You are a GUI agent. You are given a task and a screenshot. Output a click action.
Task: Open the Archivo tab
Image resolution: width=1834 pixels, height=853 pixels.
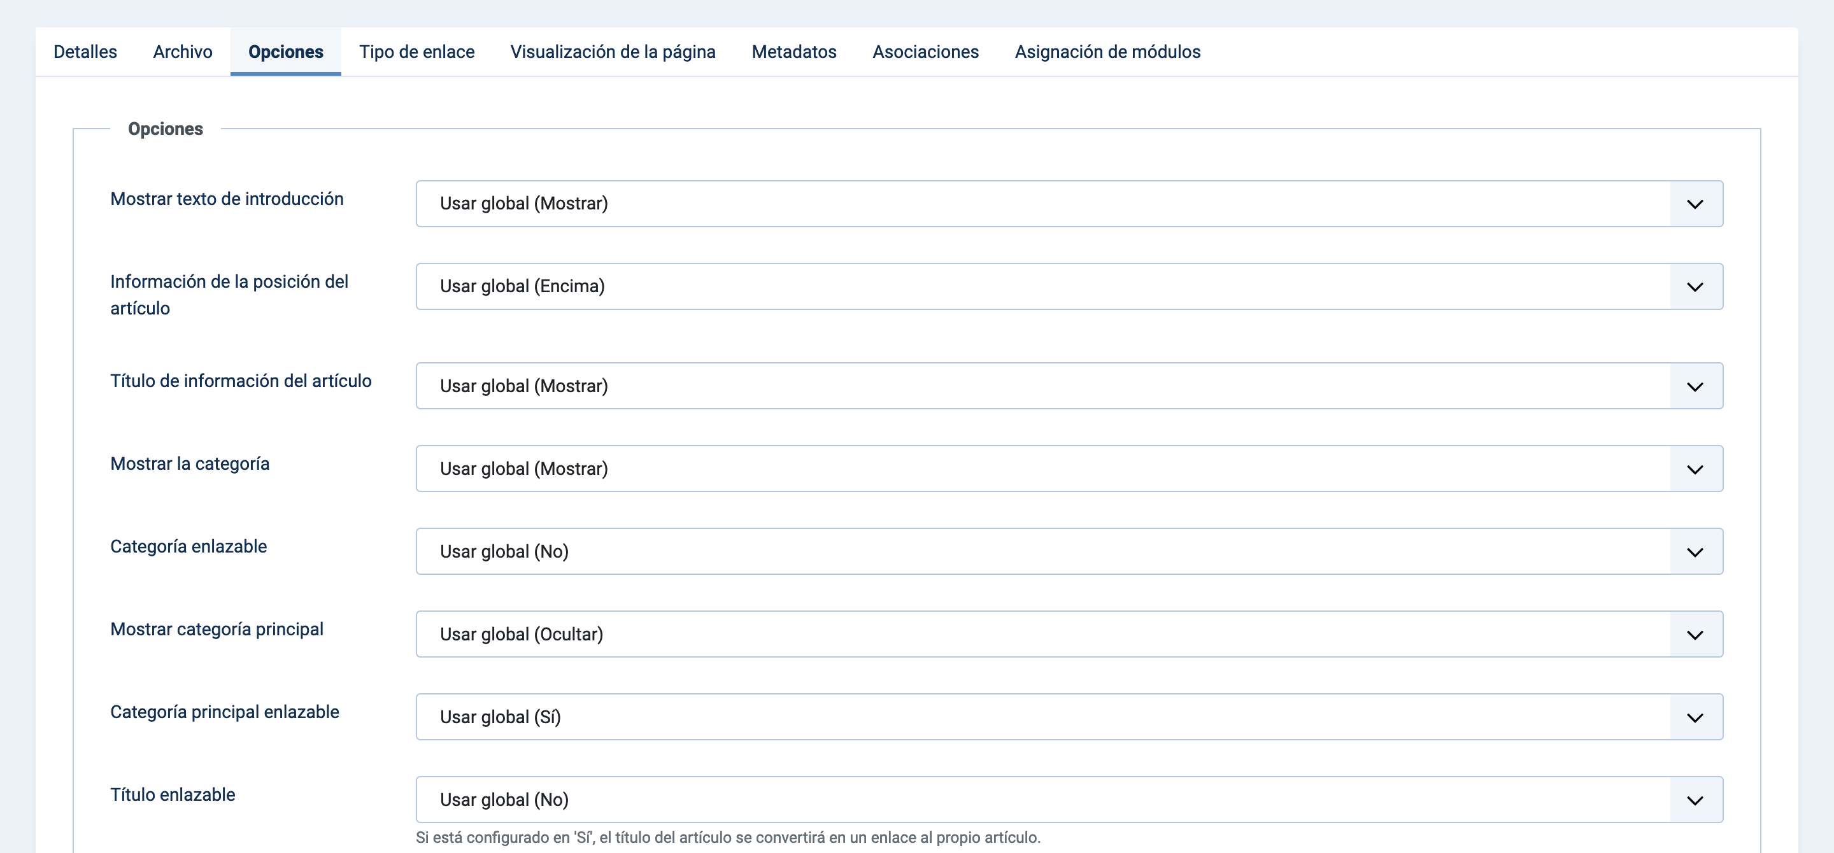pos(182,52)
